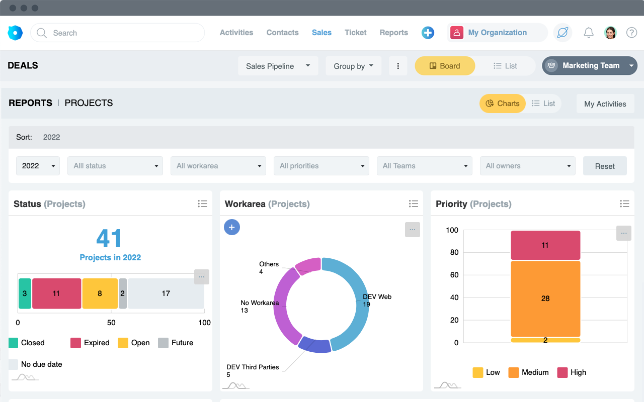Click the help question mark icon
Image resolution: width=644 pixels, height=402 pixels.
click(x=631, y=33)
